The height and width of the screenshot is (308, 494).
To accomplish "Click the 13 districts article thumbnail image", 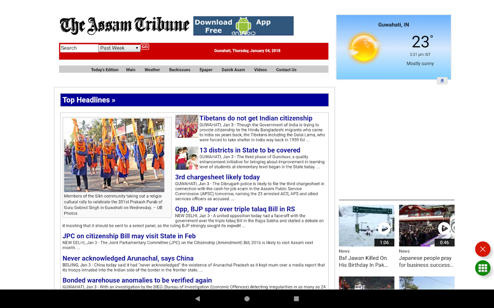I will pos(187,158).
